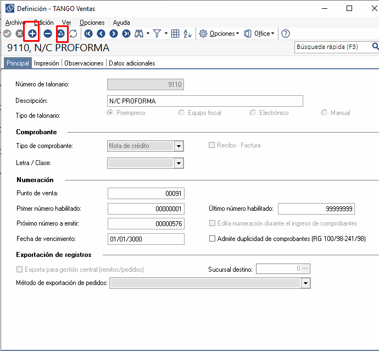The height and width of the screenshot is (351, 379).
Task: Toggle the Recibo - Factura checkbox
Action: (211, 145)
